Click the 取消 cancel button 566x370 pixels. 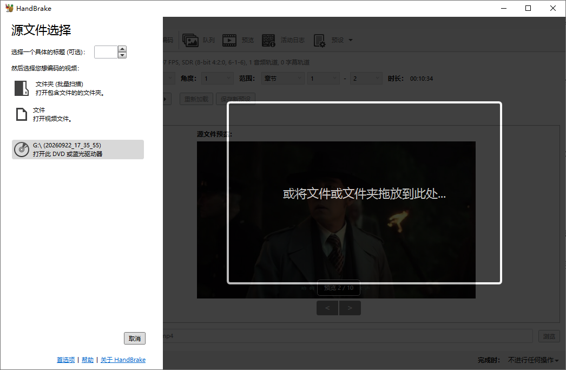pyautogui.click(x=135, y=339)
